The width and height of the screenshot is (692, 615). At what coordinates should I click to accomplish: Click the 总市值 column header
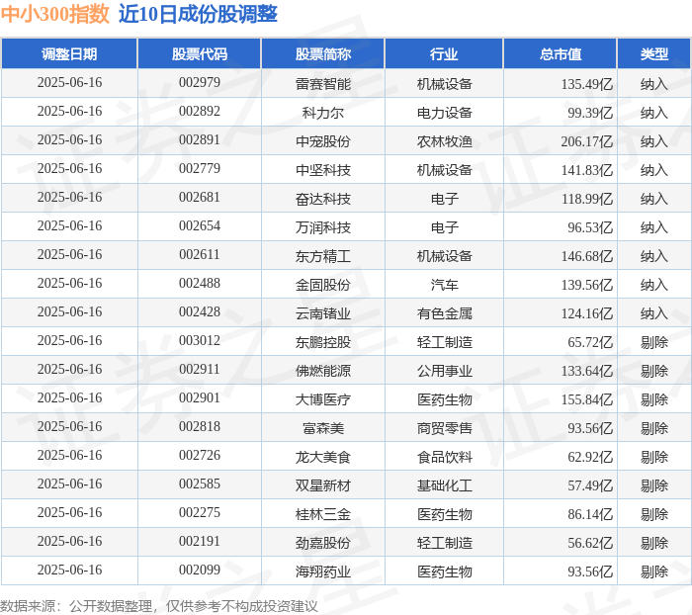tap(561, 54)
